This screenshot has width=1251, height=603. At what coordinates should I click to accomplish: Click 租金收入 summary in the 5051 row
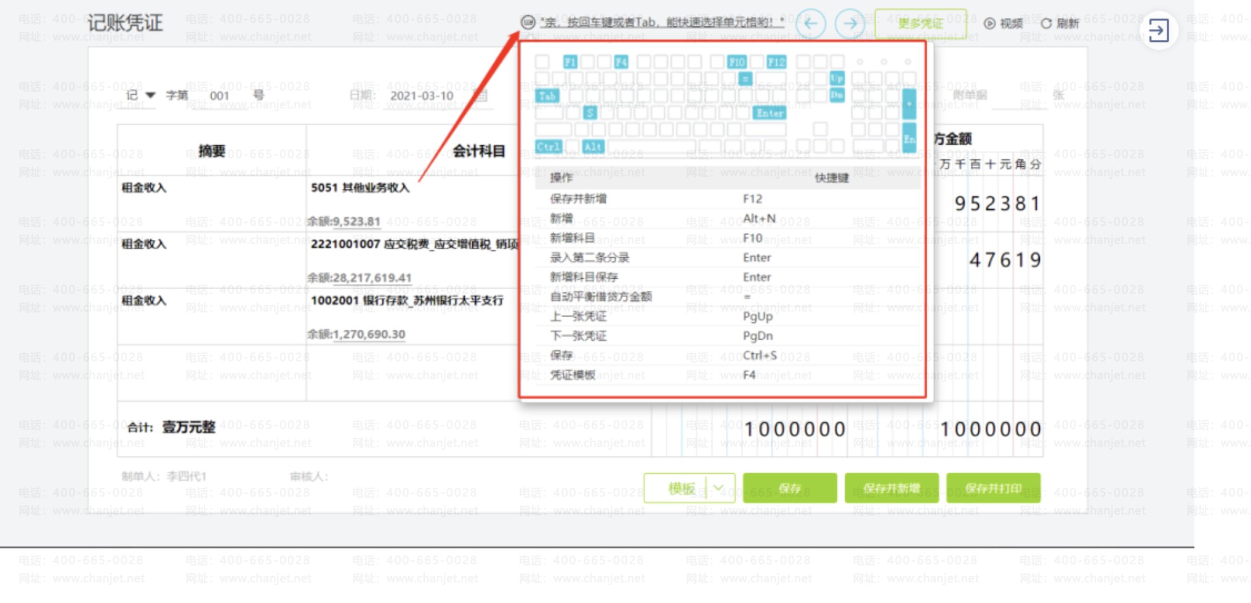point(144,188)
